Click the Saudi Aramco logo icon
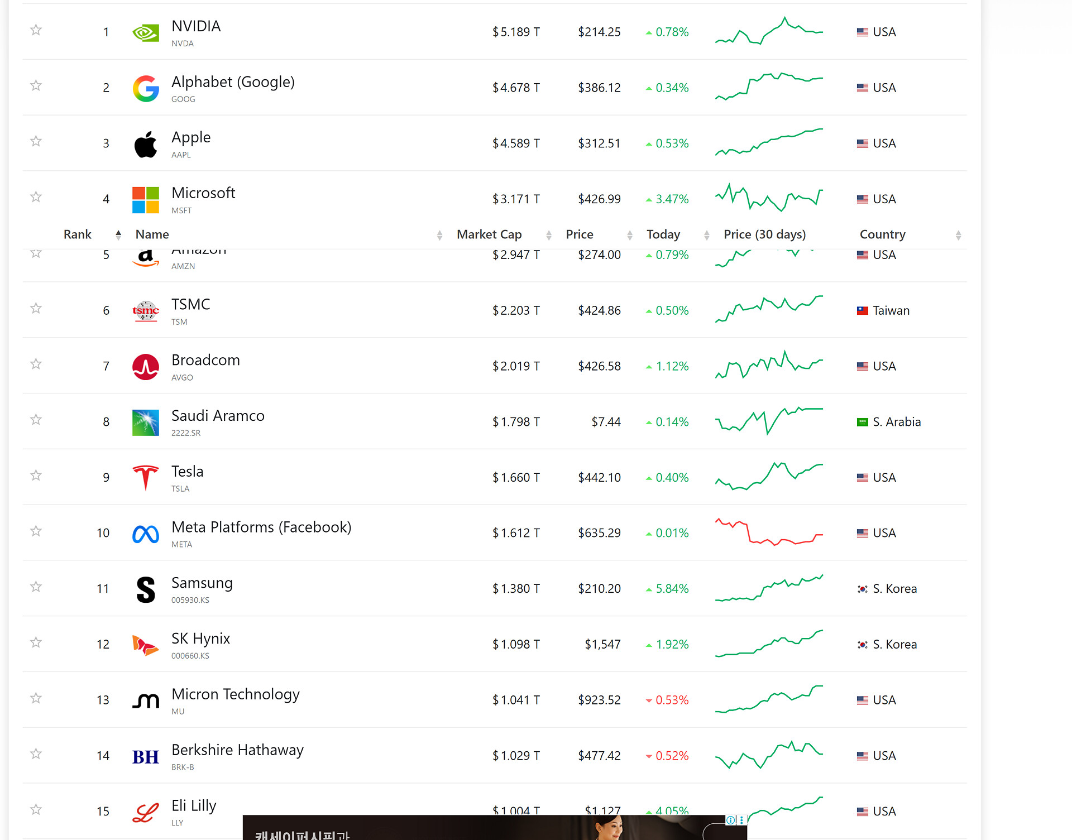The width and height of the screenshot is (1072, 840). [x=146, y=423]
